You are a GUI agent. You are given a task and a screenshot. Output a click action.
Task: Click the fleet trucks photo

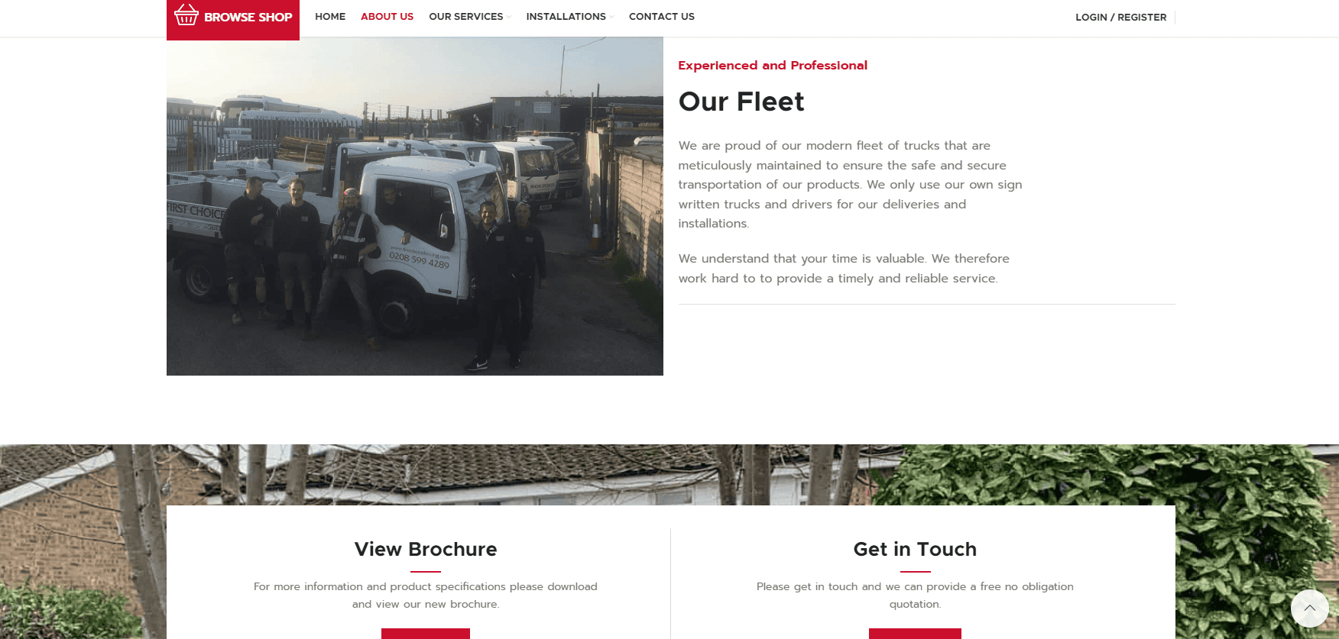click(415, 206)
